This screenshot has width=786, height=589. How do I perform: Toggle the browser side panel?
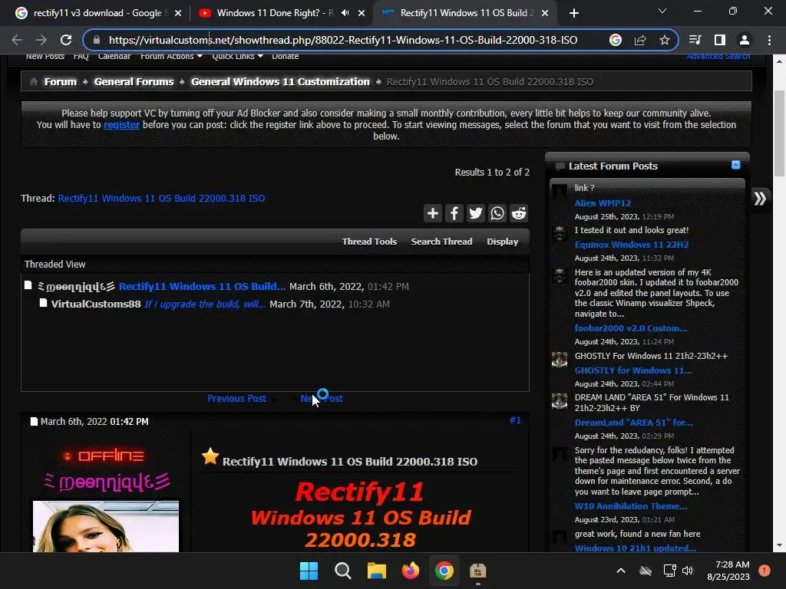click(720, 40)
